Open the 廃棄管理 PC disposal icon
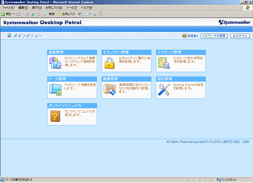Viewport: 253px width, 183px height. pos(110,90)
